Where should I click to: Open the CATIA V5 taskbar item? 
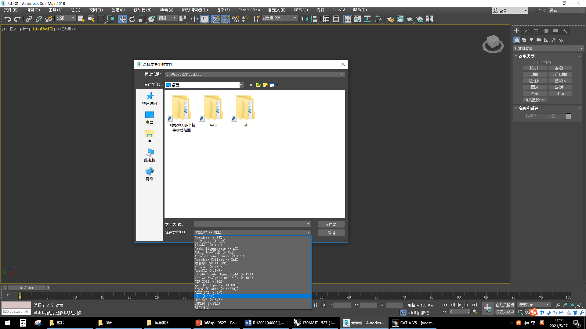[x=414, y=323]
